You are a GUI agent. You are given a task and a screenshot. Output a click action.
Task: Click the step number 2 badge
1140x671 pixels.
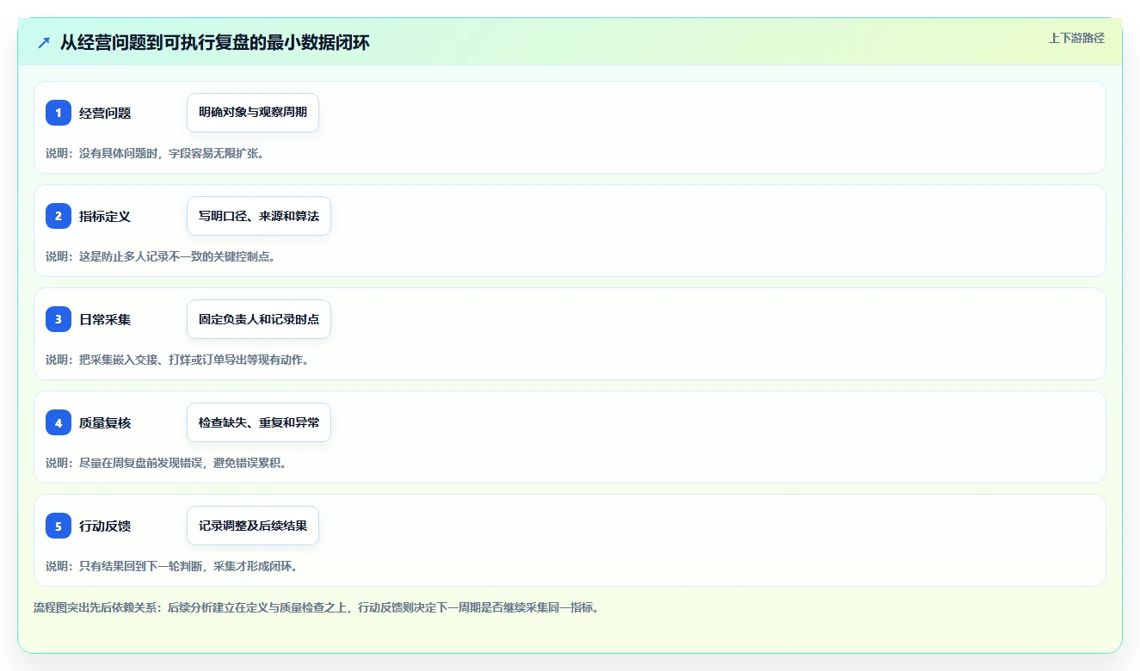click(x=59, y=216)
